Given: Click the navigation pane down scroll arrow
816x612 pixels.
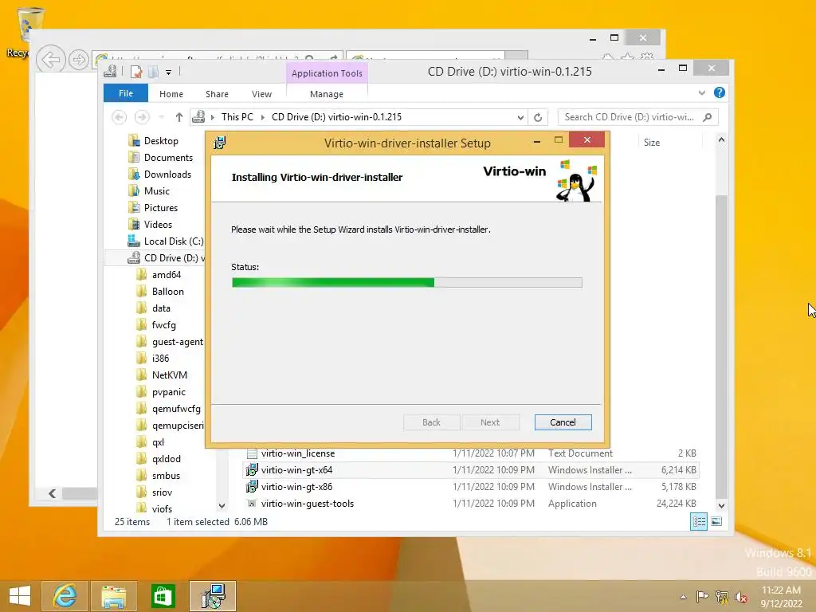Looking at the screenshot, I should click(x=222, y=505).
